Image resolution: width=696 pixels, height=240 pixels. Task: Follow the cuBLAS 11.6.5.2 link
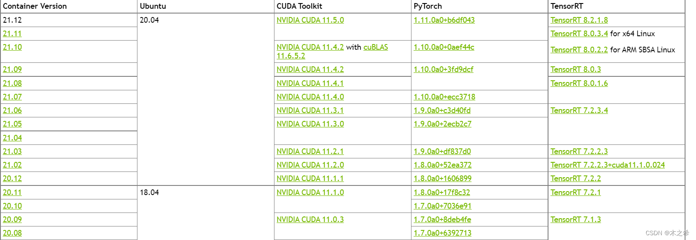(x=332, y=51)
